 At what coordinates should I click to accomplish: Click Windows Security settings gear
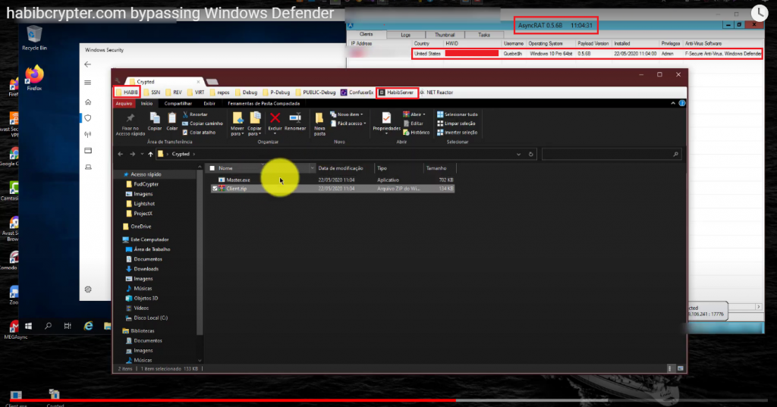click(x=88, y=290)
